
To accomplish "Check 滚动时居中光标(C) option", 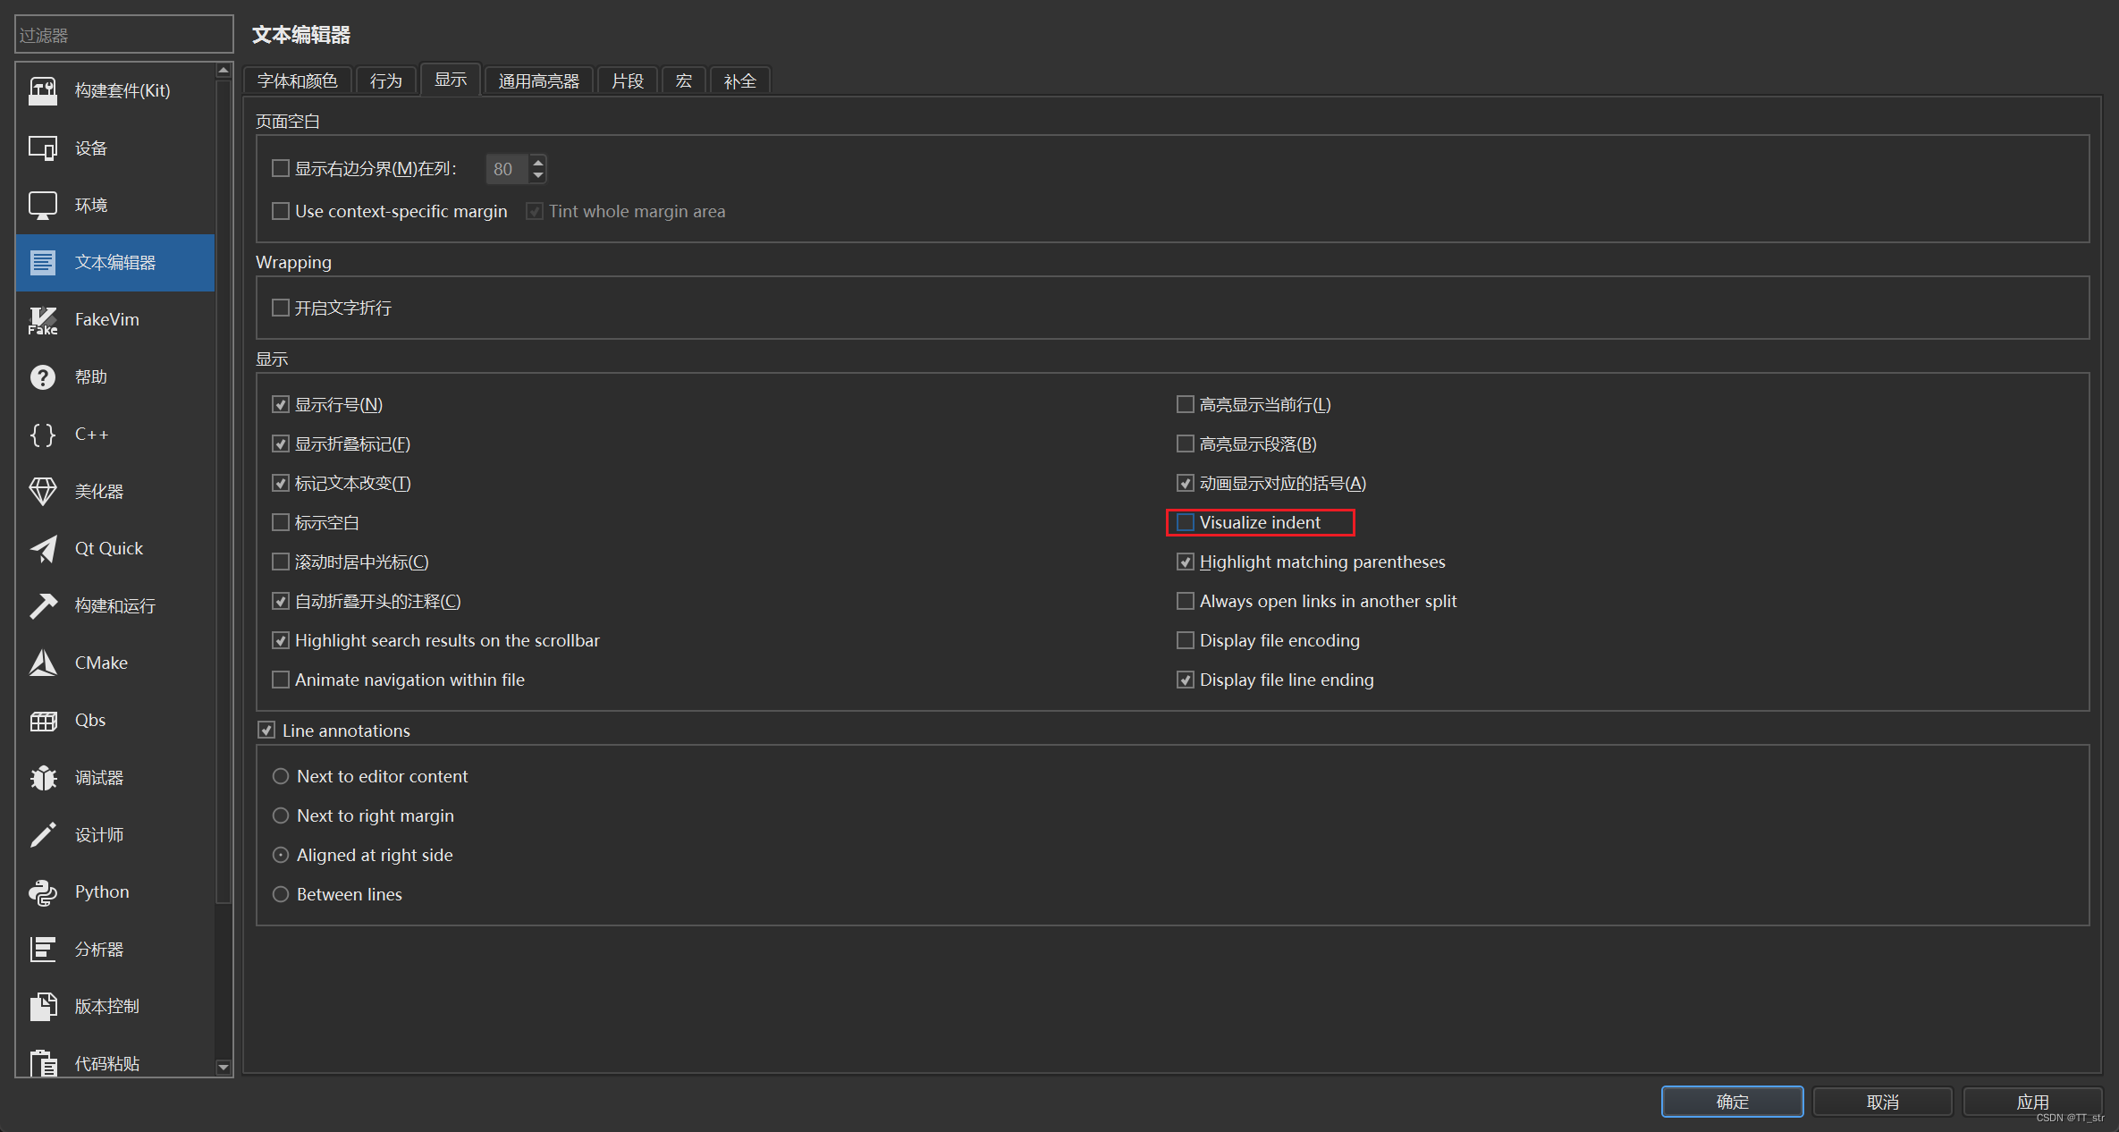I will [281, 562].
